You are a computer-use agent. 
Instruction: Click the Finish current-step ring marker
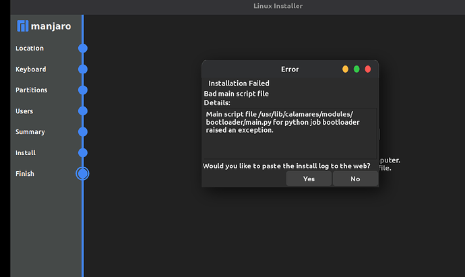(82, 173)
